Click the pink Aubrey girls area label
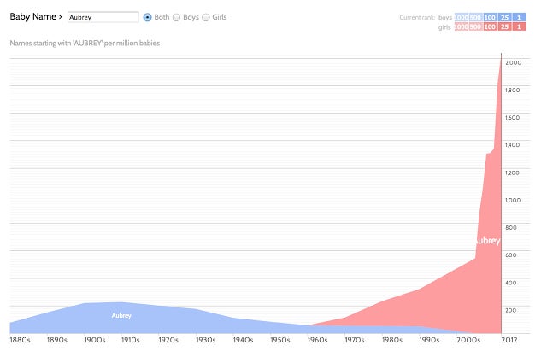This screenshot has width=547, height=357. 488,241
